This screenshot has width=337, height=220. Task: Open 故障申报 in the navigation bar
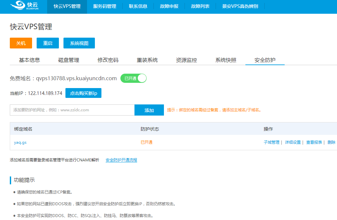click(x=169, y=6)
